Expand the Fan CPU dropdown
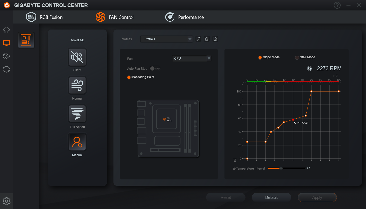 click(192, 59)
